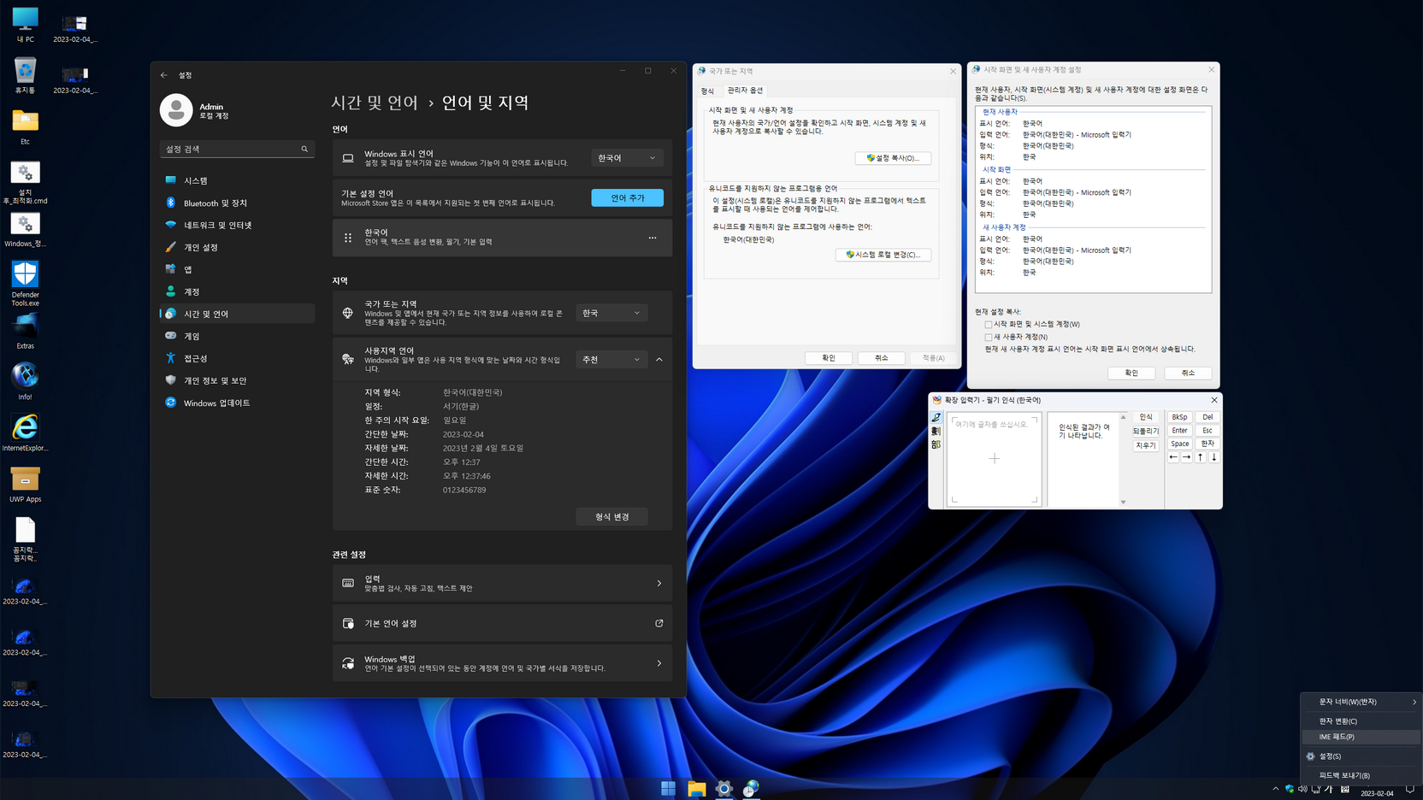Click 취소 in welcome screen settings dialog
This screenshot has height=800, width=1423.
1188,373
